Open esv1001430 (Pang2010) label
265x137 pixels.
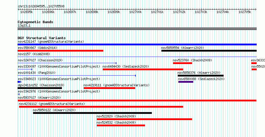(37, 73)
